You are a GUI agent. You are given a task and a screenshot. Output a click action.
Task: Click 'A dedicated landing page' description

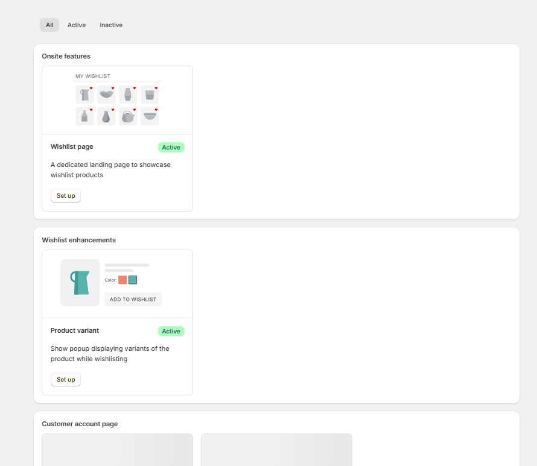(x=110, y=170)
